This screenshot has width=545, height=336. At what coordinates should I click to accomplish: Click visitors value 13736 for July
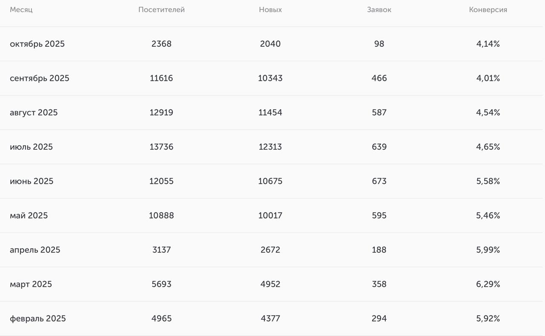[161, 147]
